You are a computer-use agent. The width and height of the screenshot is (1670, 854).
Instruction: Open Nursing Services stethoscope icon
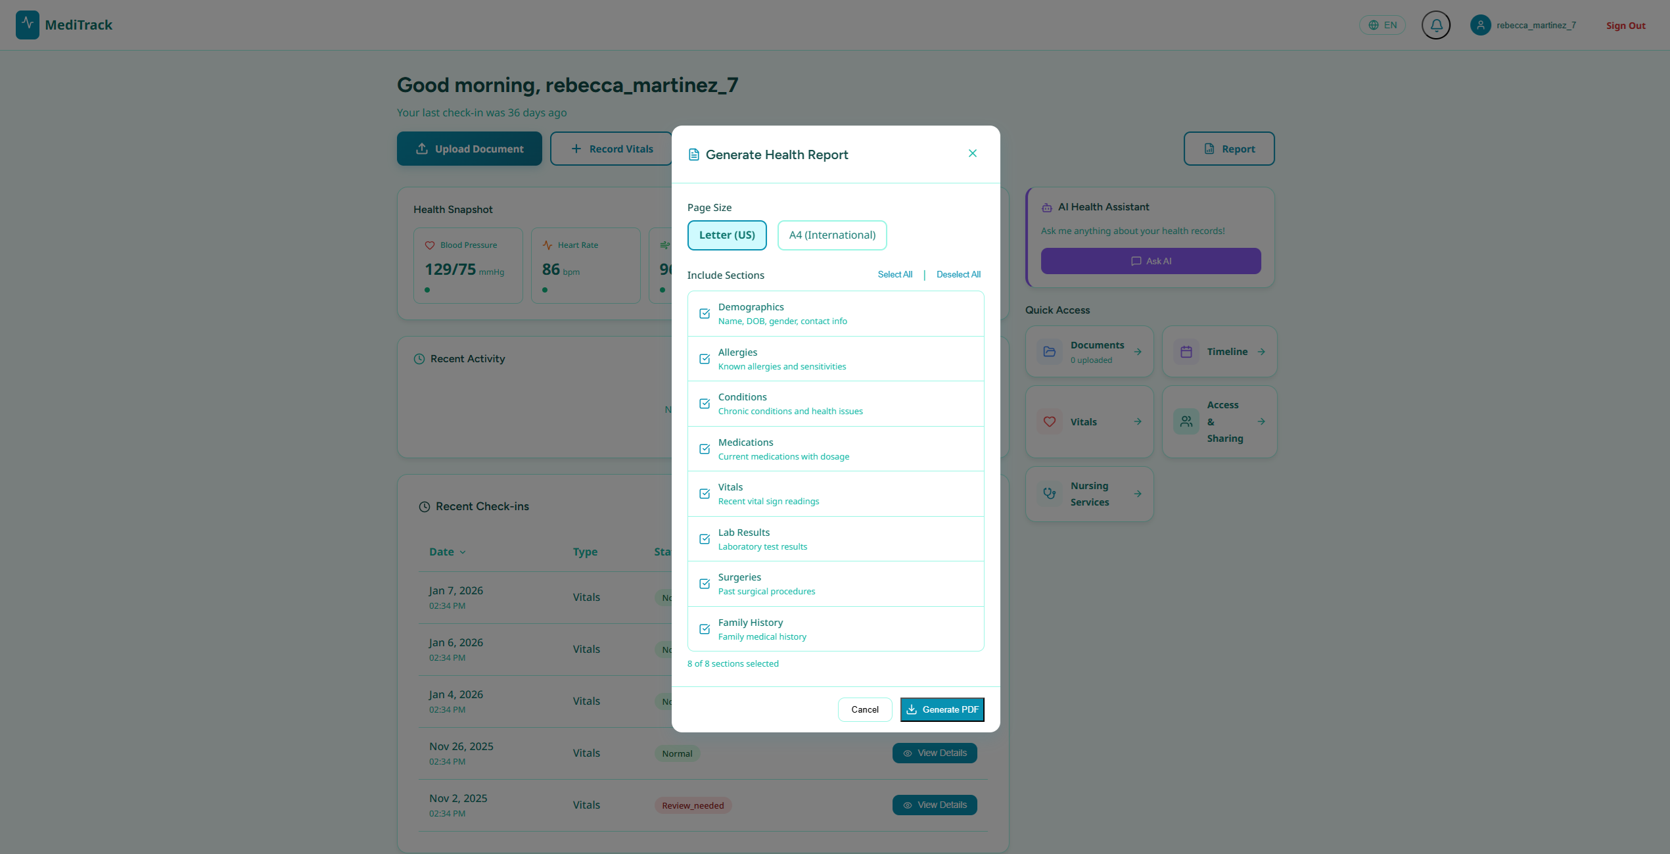(1050, 494)
